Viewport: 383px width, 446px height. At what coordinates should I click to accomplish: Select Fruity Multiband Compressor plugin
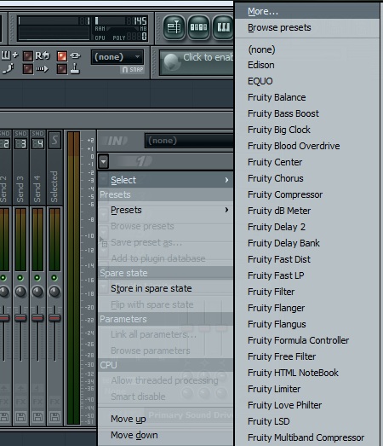(x=307, y=437)
